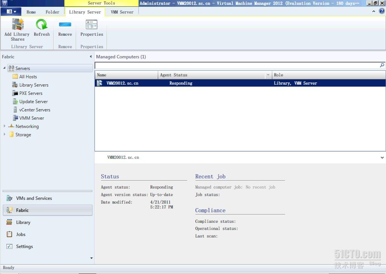Expand the Storage tree node
The image size is (386, 274).
click(5, 134)
